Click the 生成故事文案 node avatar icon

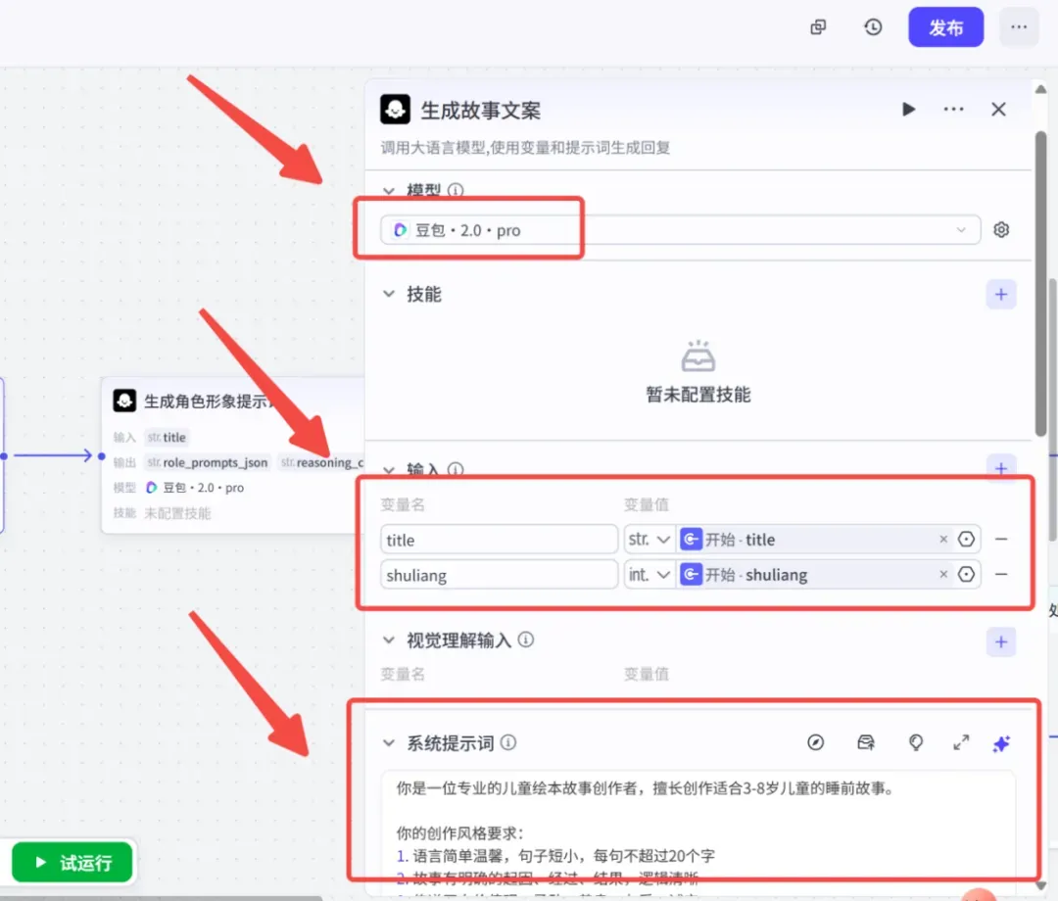click(x=395, y=110)
